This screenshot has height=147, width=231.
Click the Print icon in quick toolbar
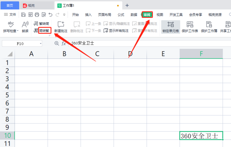tap(37, 15)
